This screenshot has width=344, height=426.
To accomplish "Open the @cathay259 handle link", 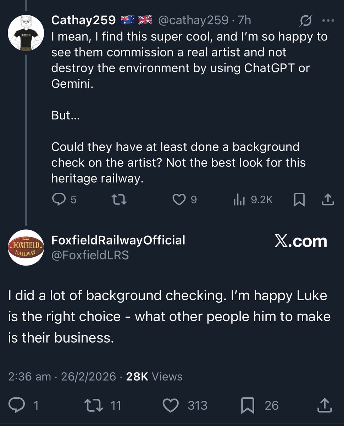I will tap(193, 21).
